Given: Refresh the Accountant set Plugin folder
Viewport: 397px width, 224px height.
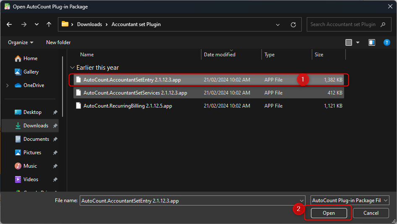Looking at the screenshot, I should coord(293,24).
